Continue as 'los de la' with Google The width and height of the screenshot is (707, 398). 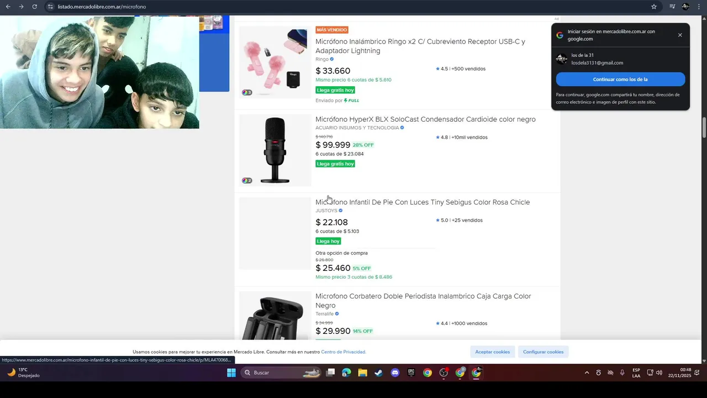620,79
